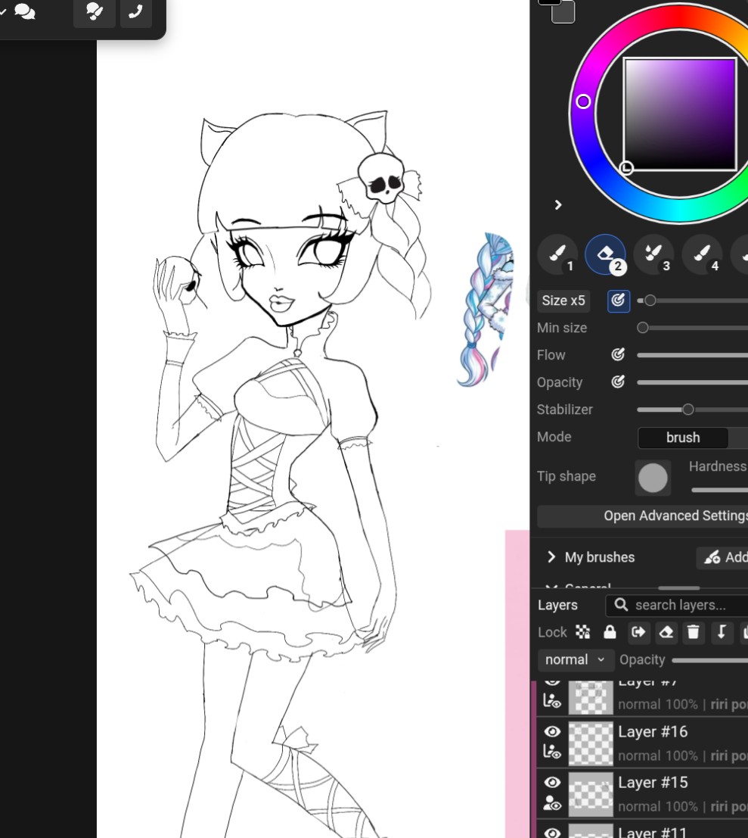Select the gray background color swatch
This screenshot has height=838, width=748.
tap(563, 12)
